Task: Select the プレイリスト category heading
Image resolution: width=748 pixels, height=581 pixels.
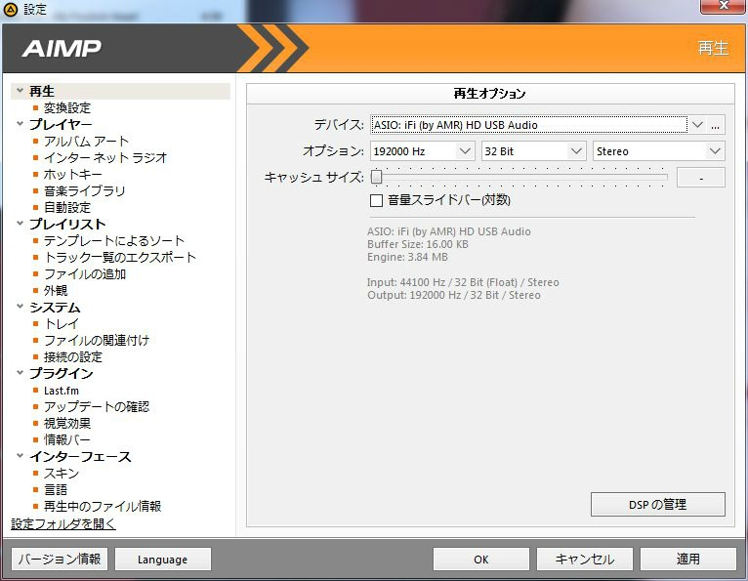Action: point(67,224)
